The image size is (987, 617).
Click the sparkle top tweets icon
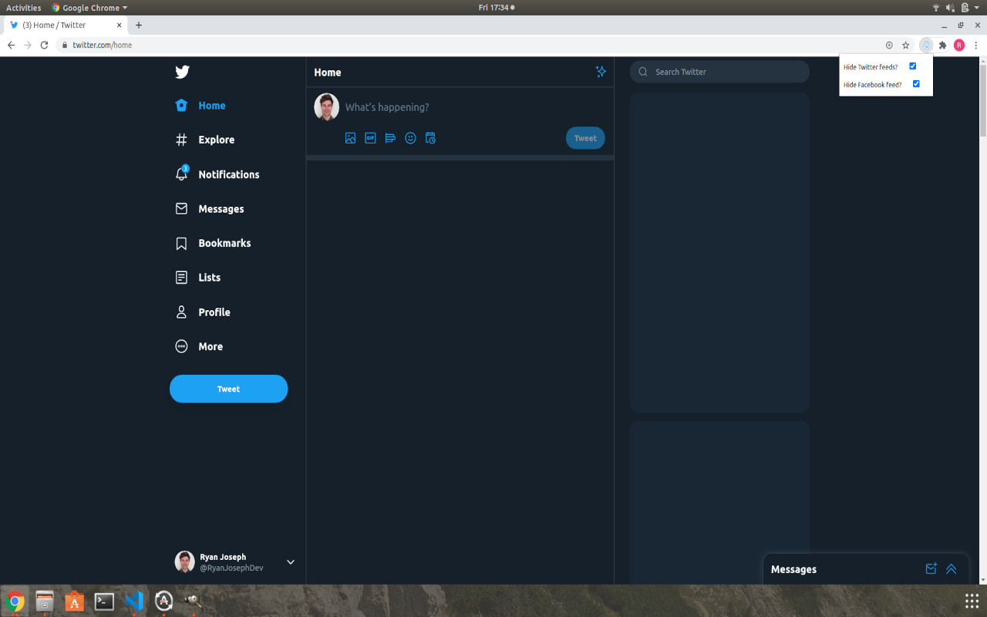pos(601,72)
